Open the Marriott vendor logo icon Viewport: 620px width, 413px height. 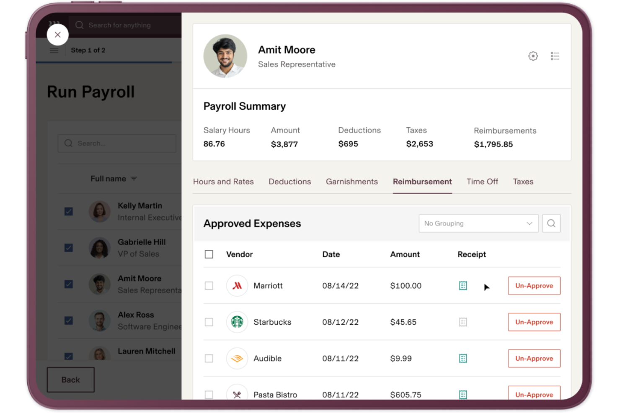[237, 286]
